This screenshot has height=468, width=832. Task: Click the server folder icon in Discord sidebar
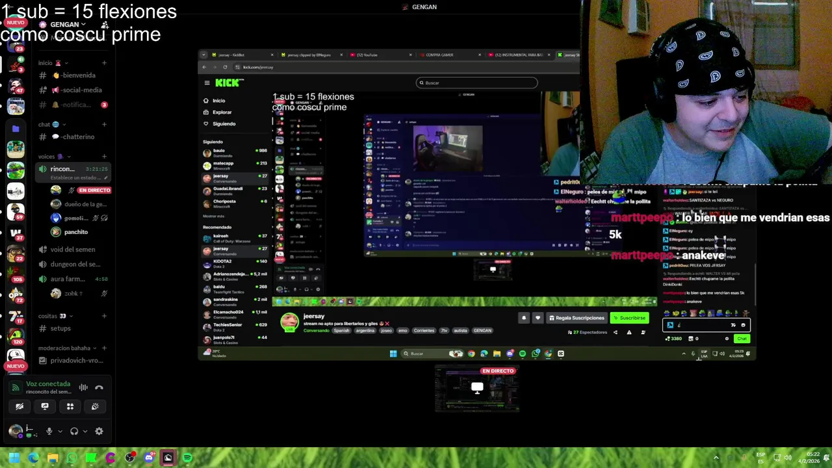pos(16,129)
